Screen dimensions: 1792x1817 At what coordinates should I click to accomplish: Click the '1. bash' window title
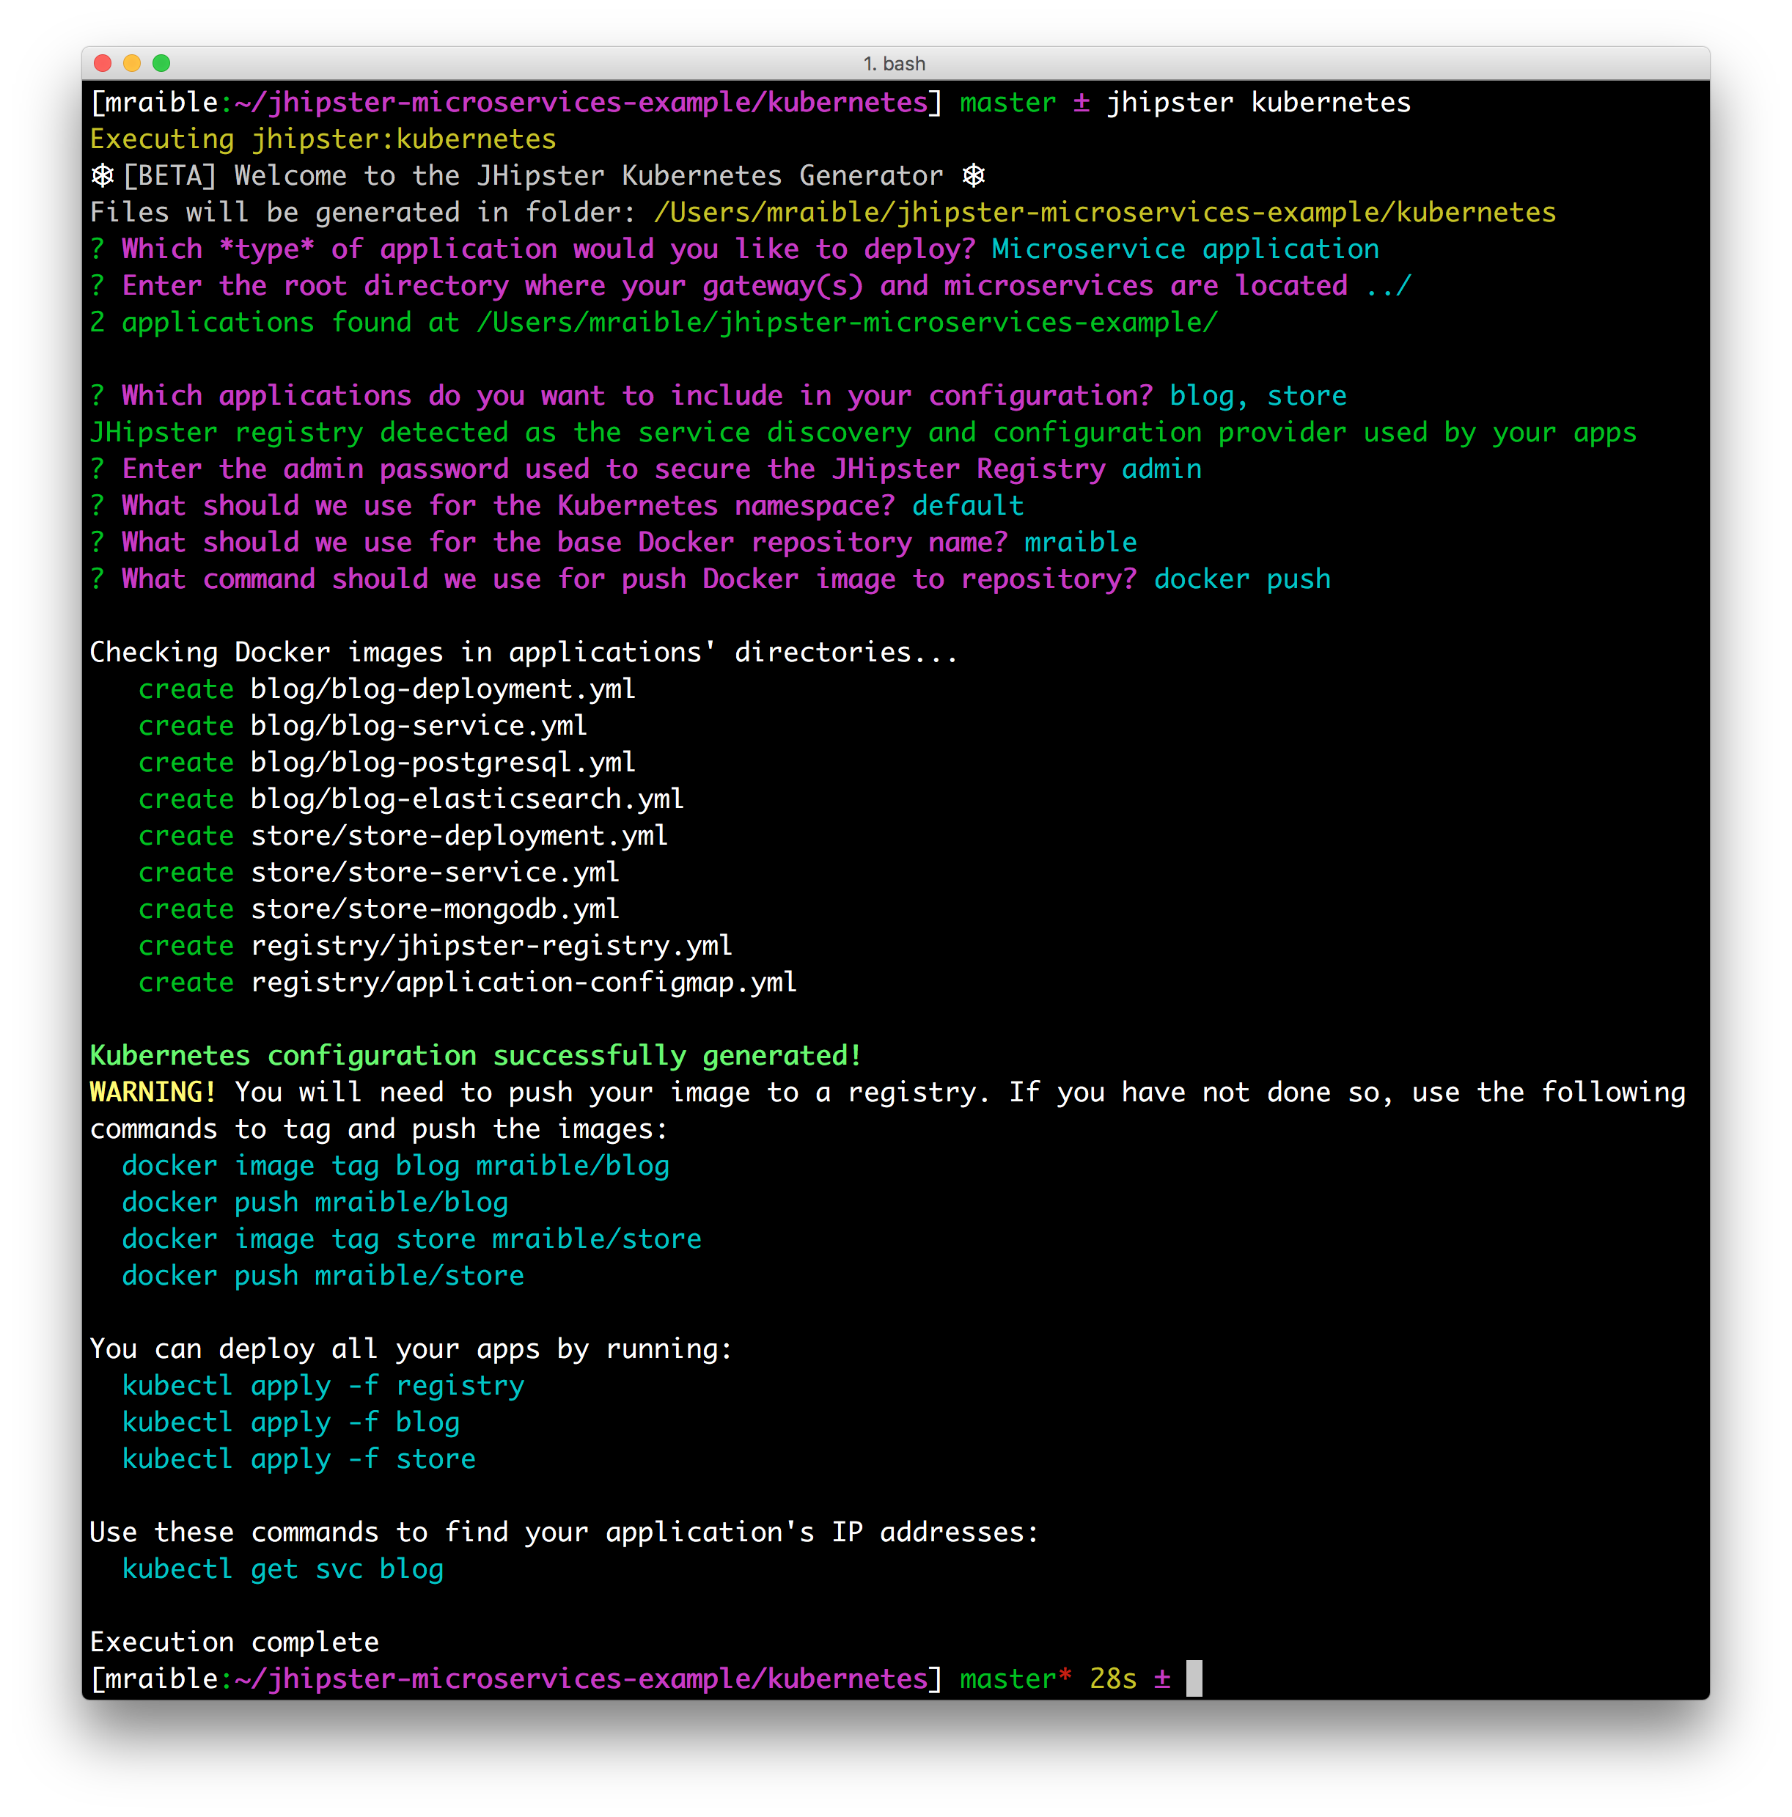tap(895, 64)
